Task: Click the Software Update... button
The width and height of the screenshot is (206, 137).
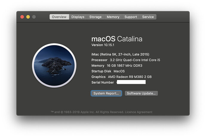Action: 141,93
